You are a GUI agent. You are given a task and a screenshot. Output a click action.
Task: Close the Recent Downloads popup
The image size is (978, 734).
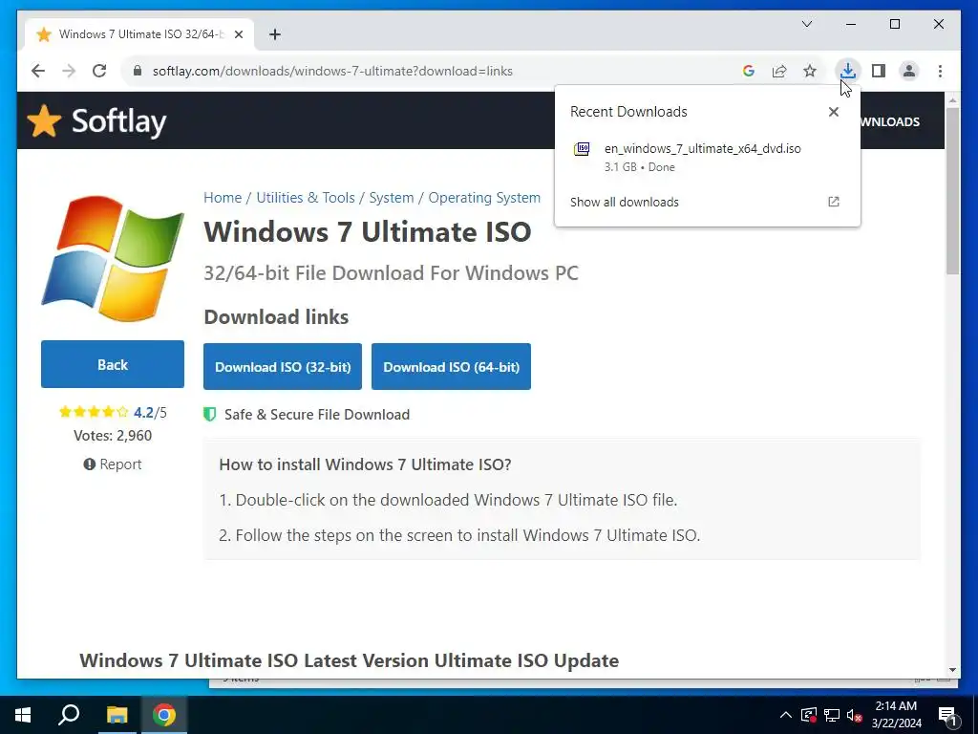[x=833, y=112]
